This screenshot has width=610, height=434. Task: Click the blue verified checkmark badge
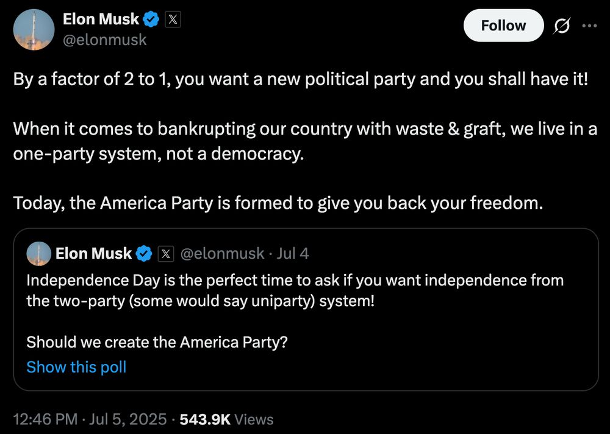pos(151,19)
